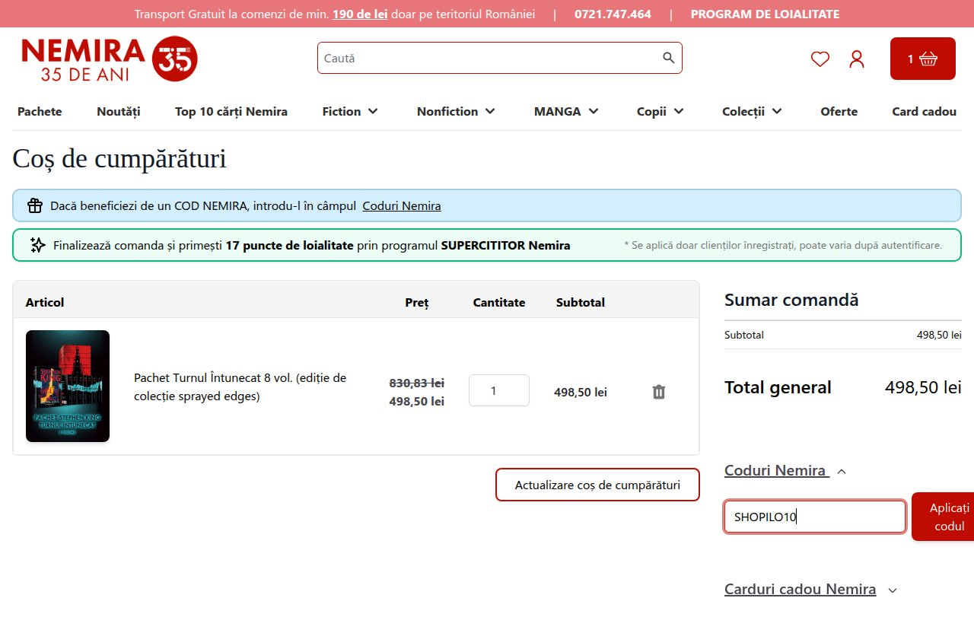Click the Total general amount 498,50 lei
This screenshot has width=974, height=633.
pos(923,387)
